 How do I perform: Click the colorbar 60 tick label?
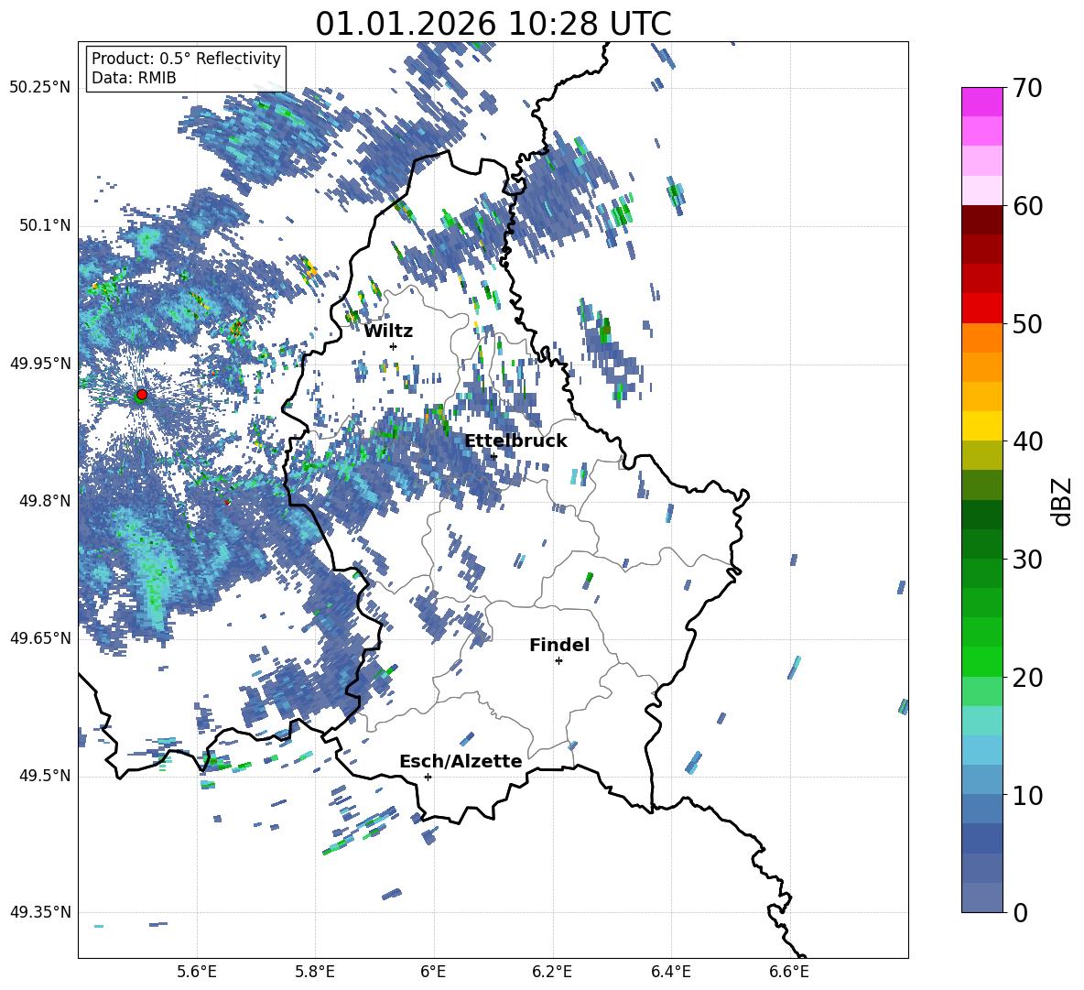tap(1026, 206)
